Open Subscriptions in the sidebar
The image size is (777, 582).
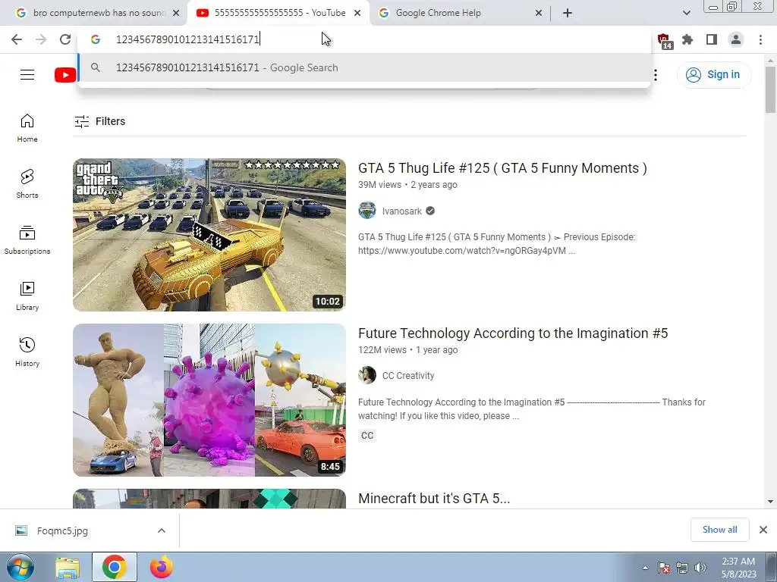click(27, 240)
